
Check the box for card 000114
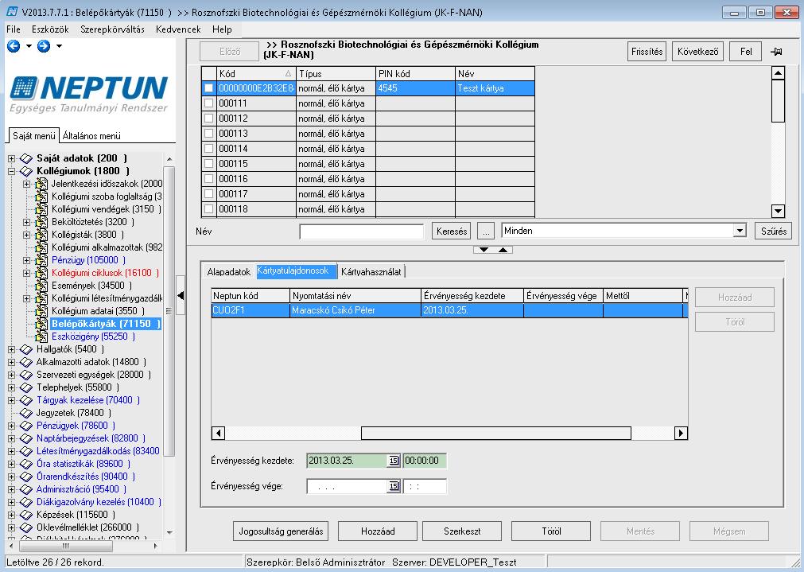coord(208,149)
